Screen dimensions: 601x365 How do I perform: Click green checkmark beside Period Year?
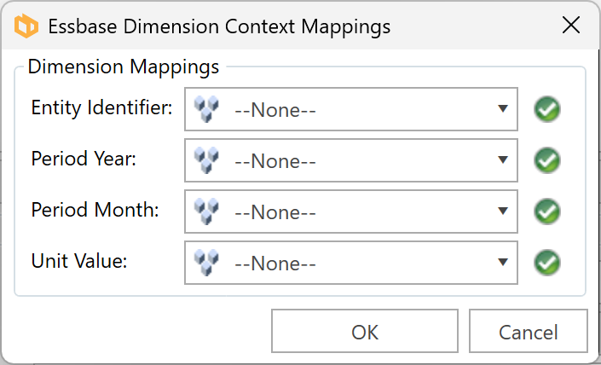click(546, 159)
